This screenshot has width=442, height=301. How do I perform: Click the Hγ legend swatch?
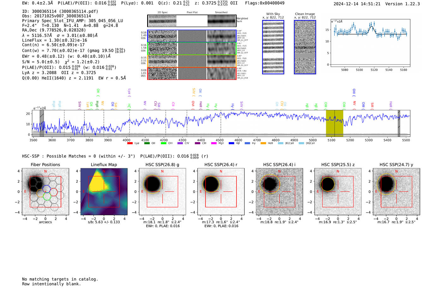coord(247,143)
